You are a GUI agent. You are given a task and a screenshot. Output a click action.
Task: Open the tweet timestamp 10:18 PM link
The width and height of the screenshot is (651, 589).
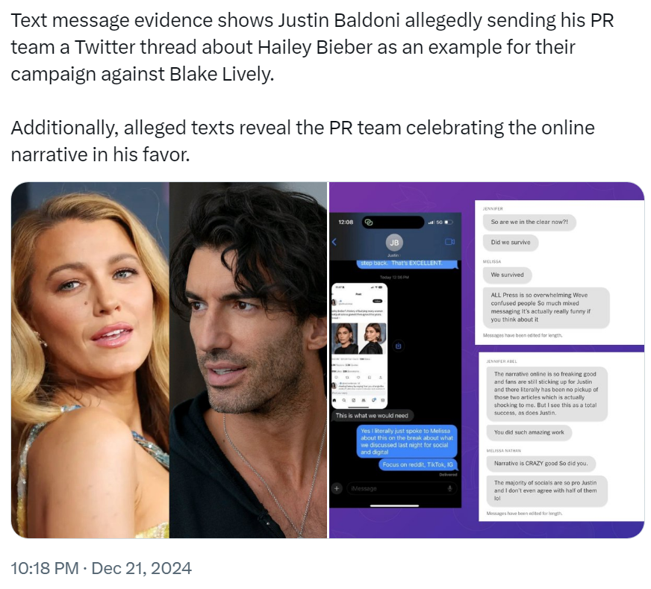pyautogui.click(x=45, y=568)
